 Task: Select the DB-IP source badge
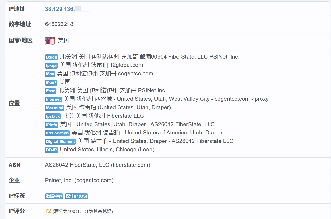click(x=52, y=150)
